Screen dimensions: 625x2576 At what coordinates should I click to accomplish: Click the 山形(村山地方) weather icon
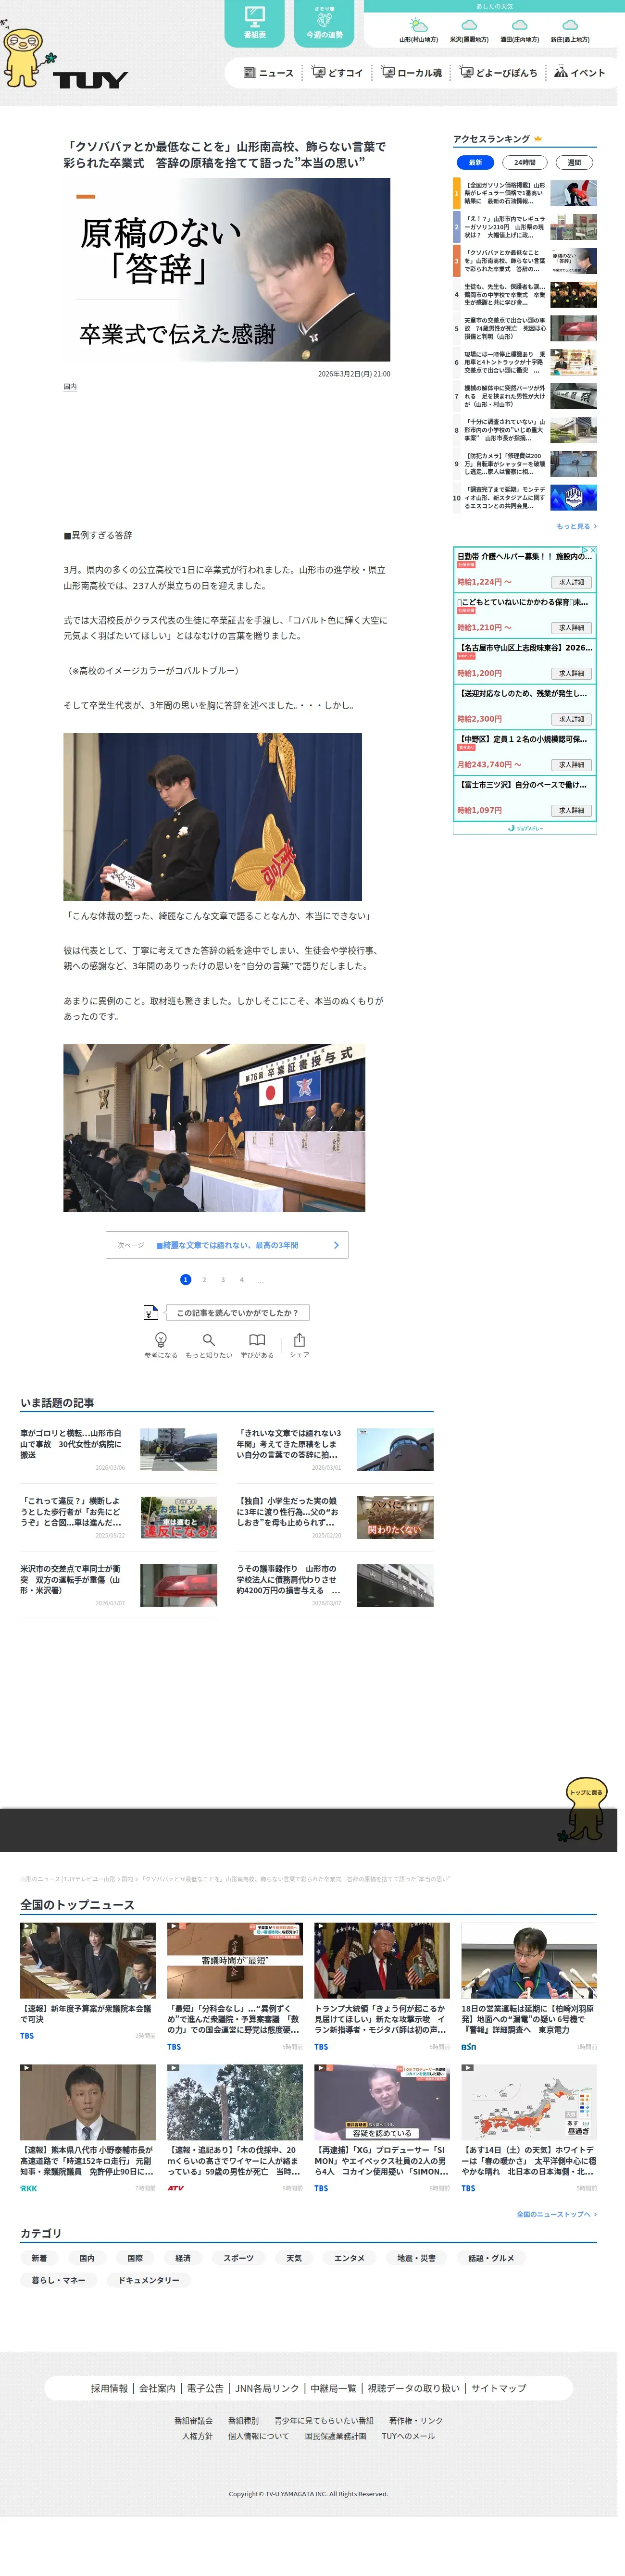[x=419, y=25]
